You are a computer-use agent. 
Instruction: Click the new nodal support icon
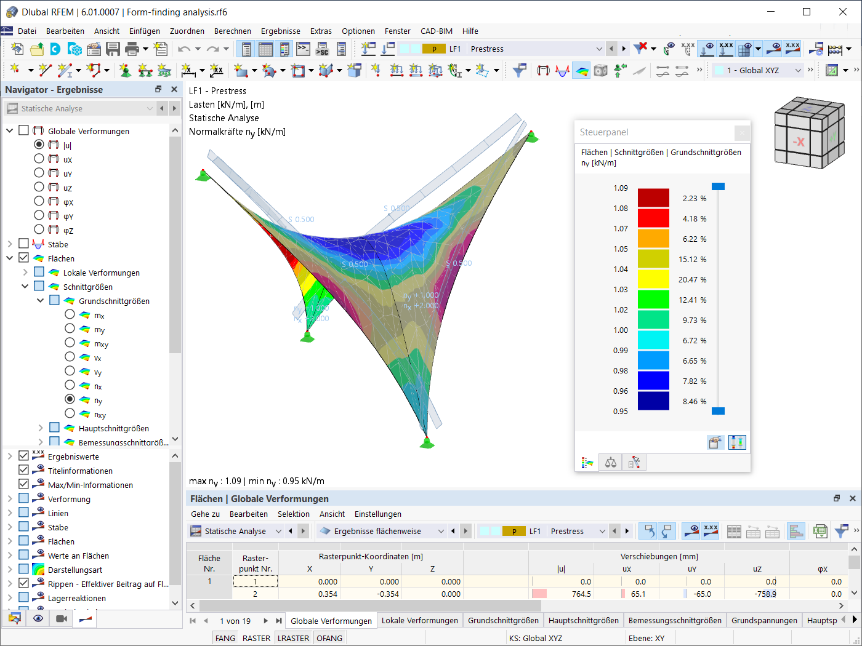coord(126,71)
